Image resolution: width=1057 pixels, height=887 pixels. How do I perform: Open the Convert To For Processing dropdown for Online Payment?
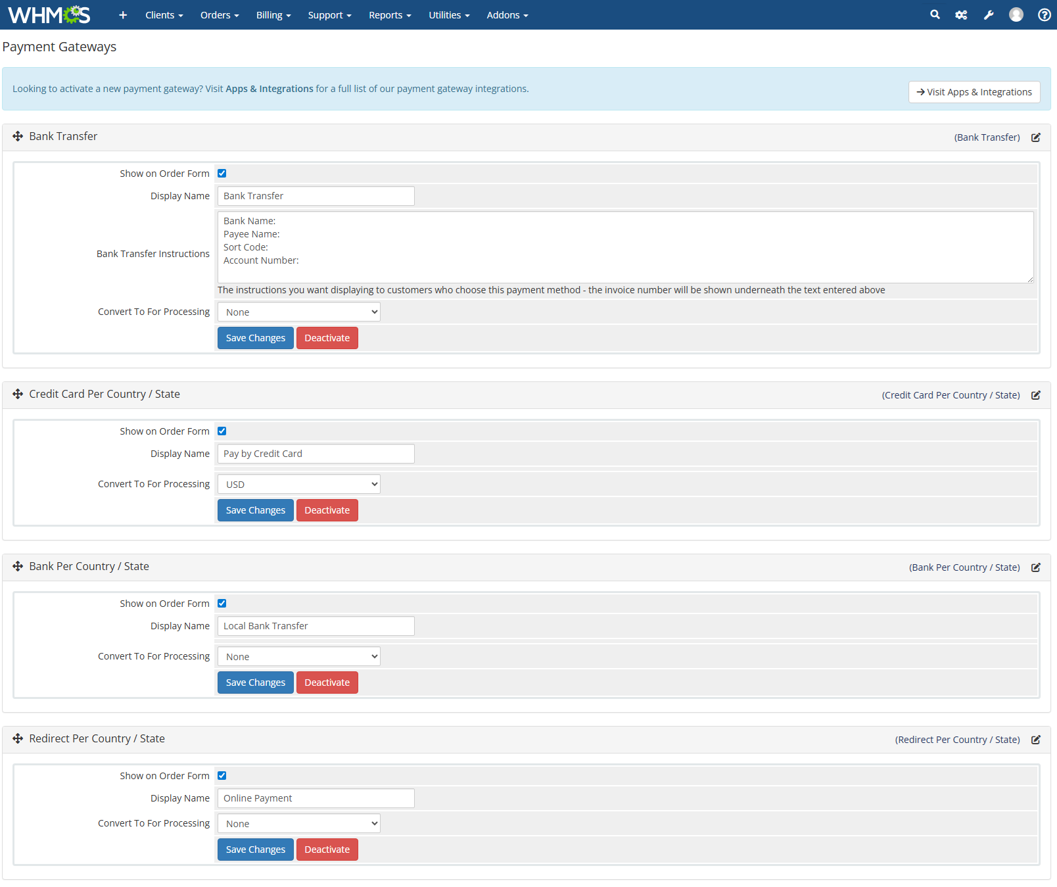298,823
